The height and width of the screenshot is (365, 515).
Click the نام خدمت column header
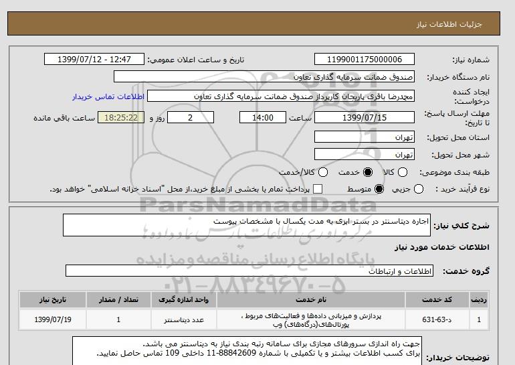coord(311,299)
